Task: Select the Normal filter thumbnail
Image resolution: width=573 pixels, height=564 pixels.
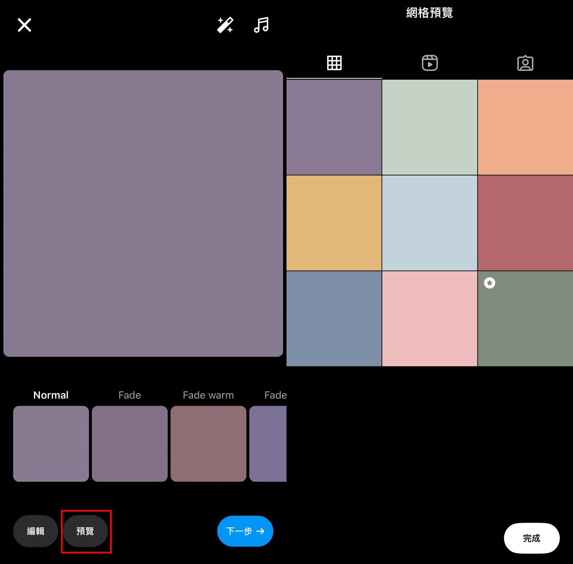Action: point(51,444)
